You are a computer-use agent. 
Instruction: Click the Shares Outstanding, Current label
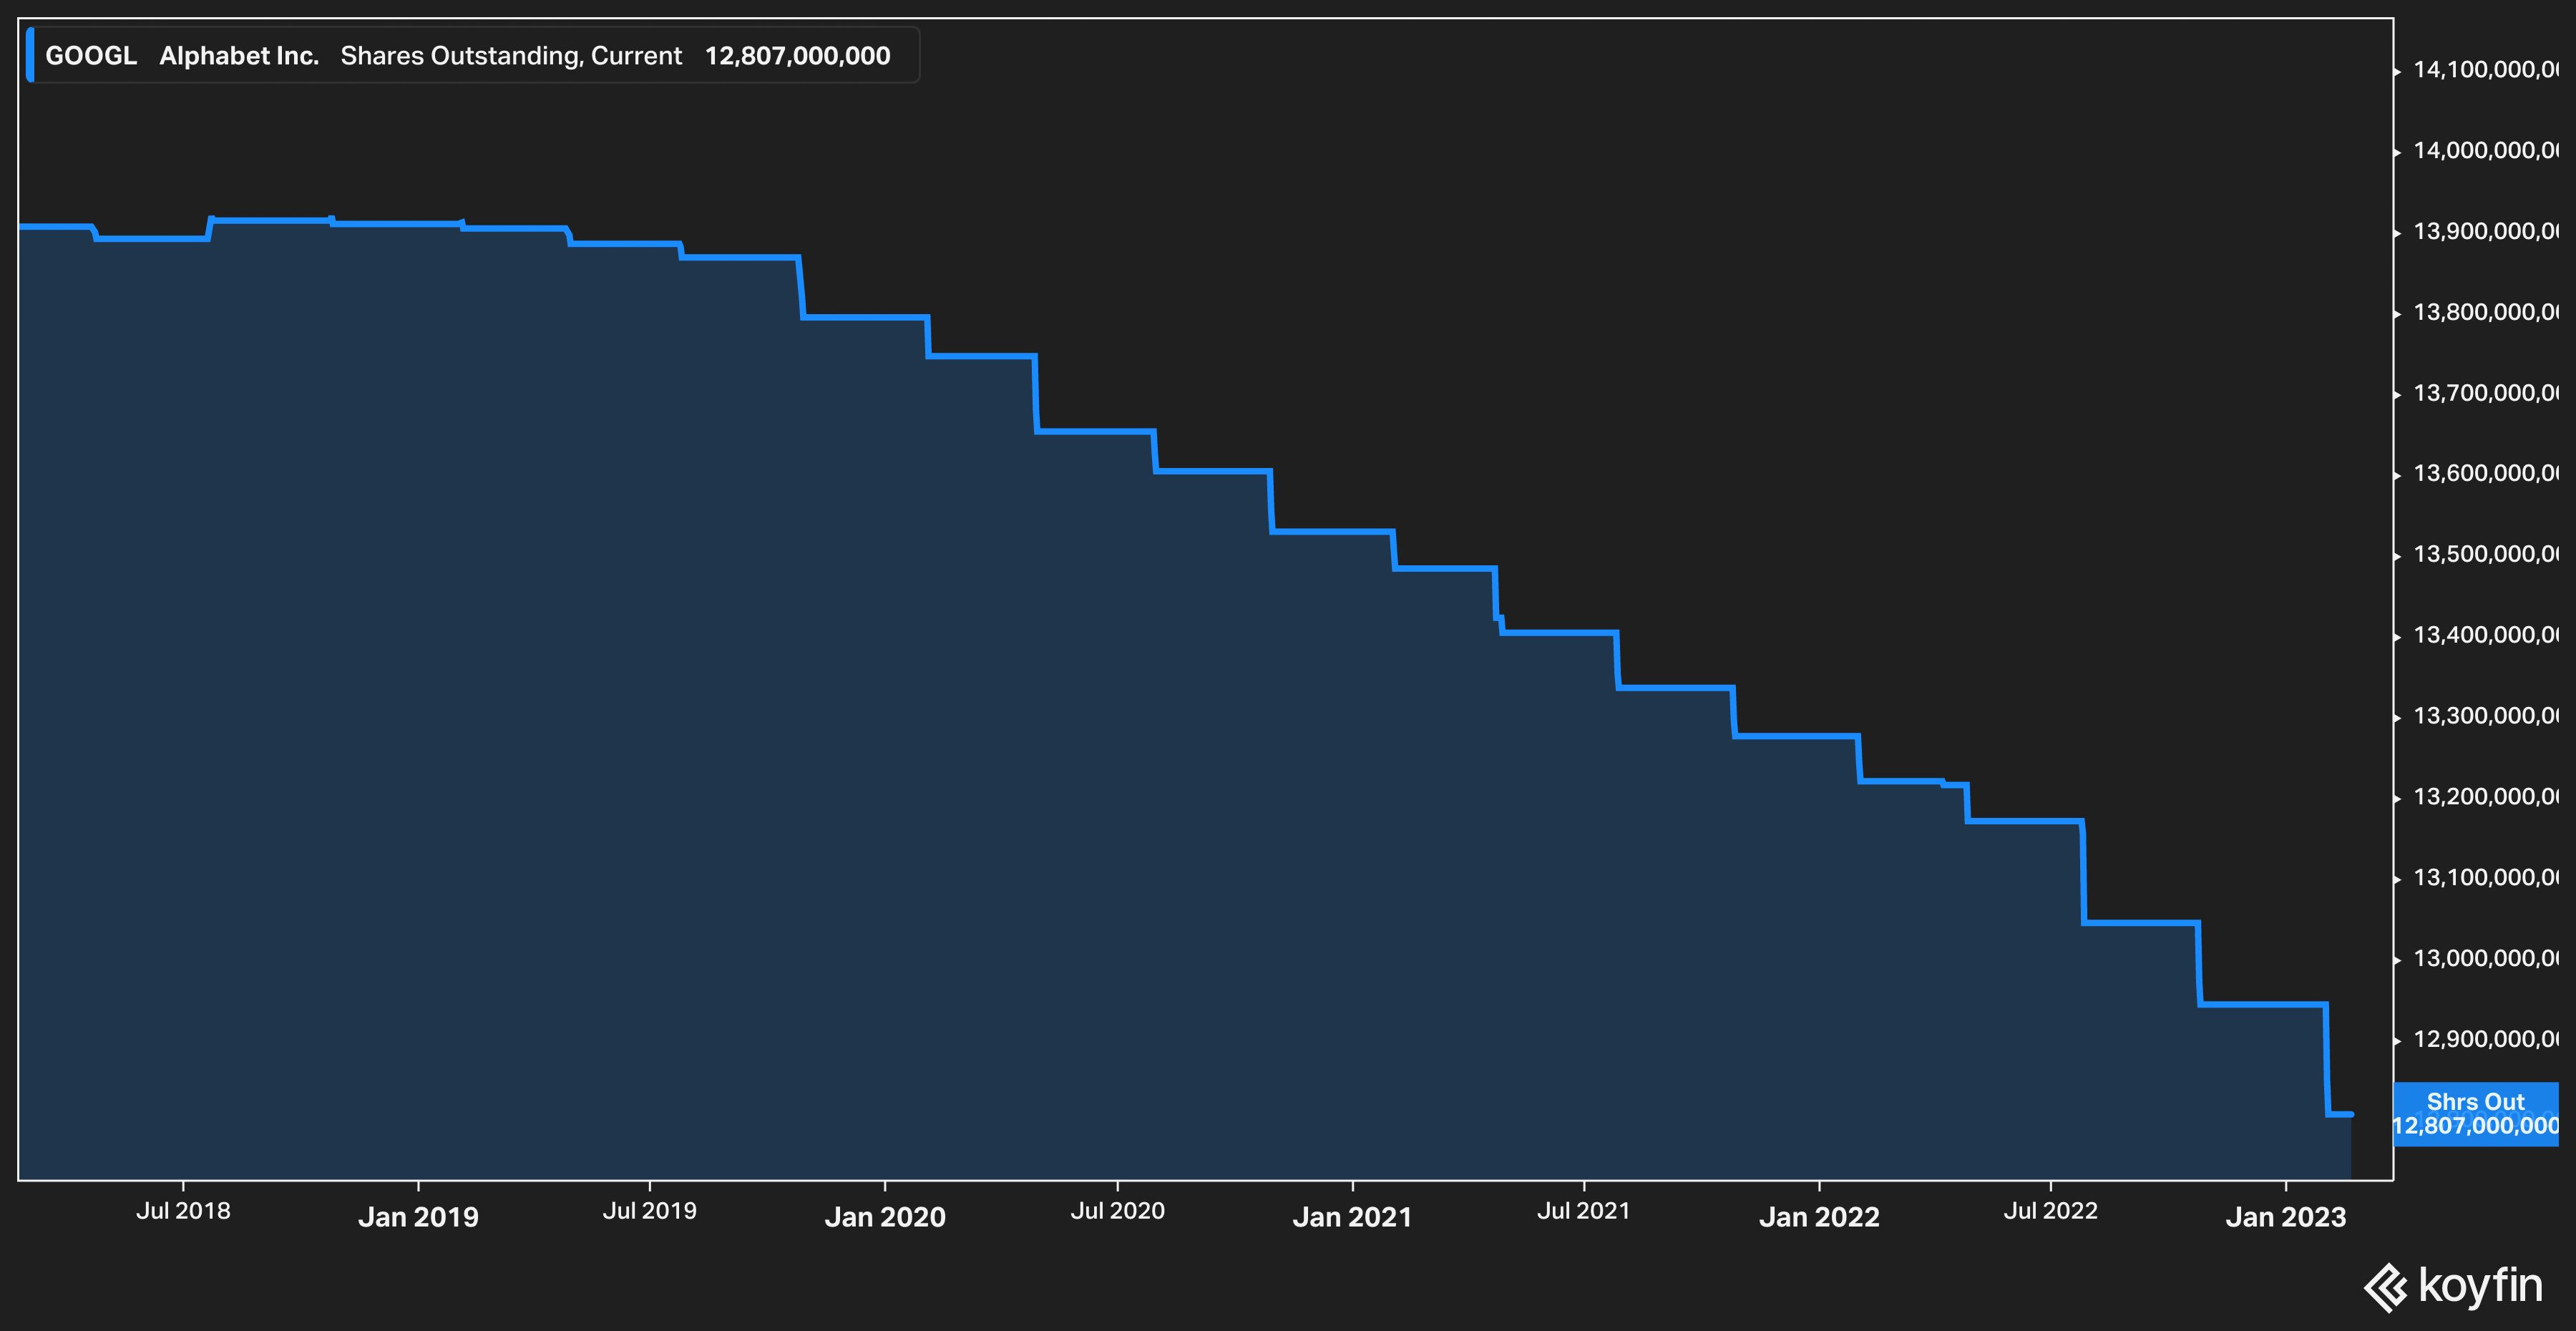click(x=511, y=56)
